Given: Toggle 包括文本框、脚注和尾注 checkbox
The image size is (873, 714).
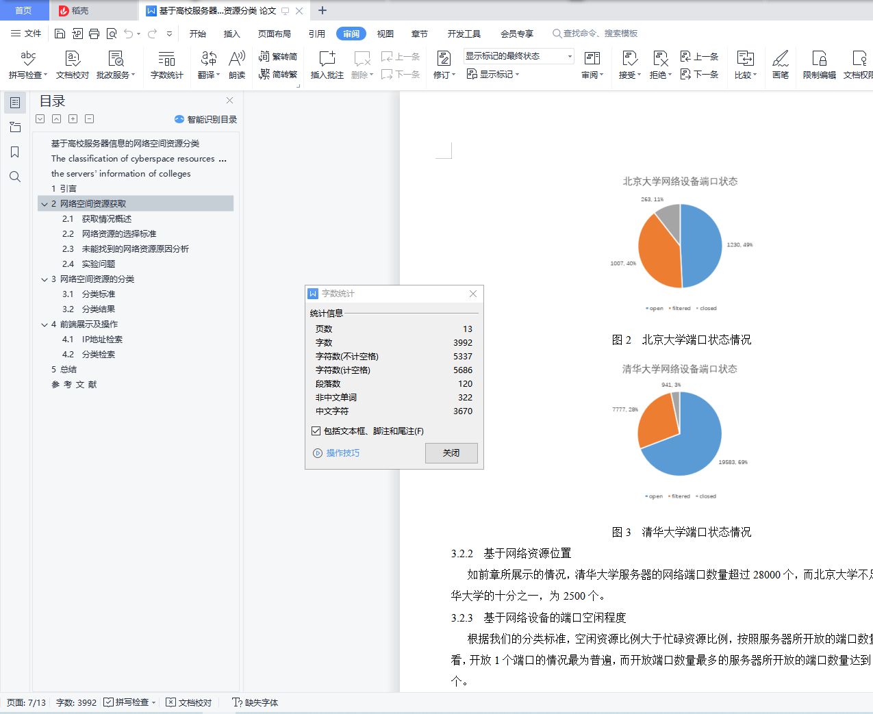Looking at the screenshot, I should point(316,431).
